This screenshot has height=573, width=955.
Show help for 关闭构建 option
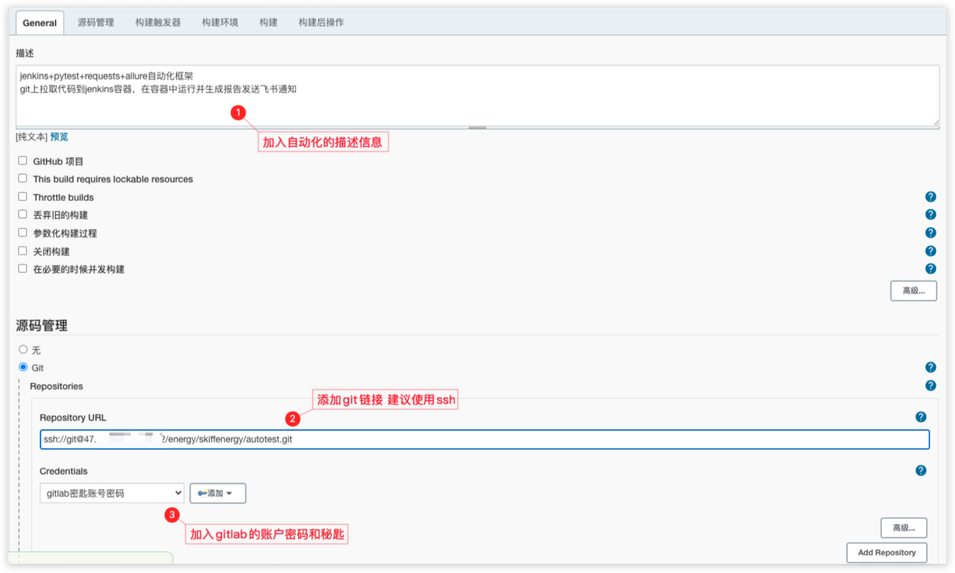pyautogui.click(x=930, y=251)
